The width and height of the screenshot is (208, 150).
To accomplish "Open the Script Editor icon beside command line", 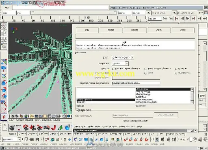I will 206,7.
